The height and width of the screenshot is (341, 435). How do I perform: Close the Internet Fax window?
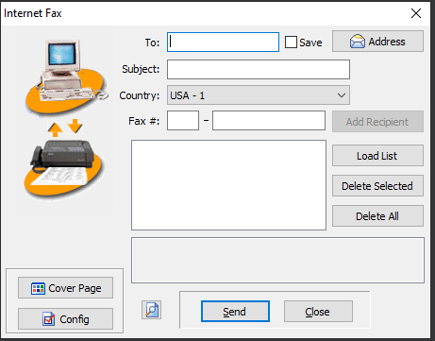point(416,13)
